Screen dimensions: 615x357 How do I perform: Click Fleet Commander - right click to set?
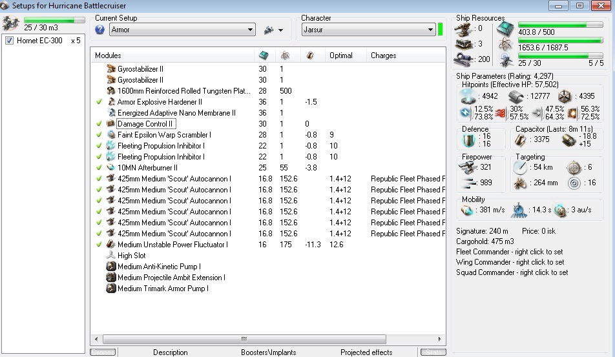tap(509, 252)
